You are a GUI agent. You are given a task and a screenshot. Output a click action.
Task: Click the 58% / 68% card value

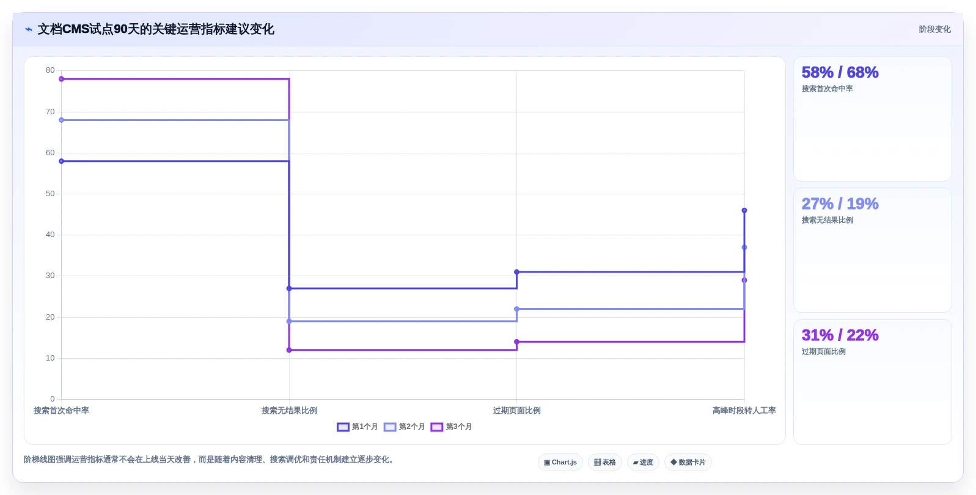(840, 72)
